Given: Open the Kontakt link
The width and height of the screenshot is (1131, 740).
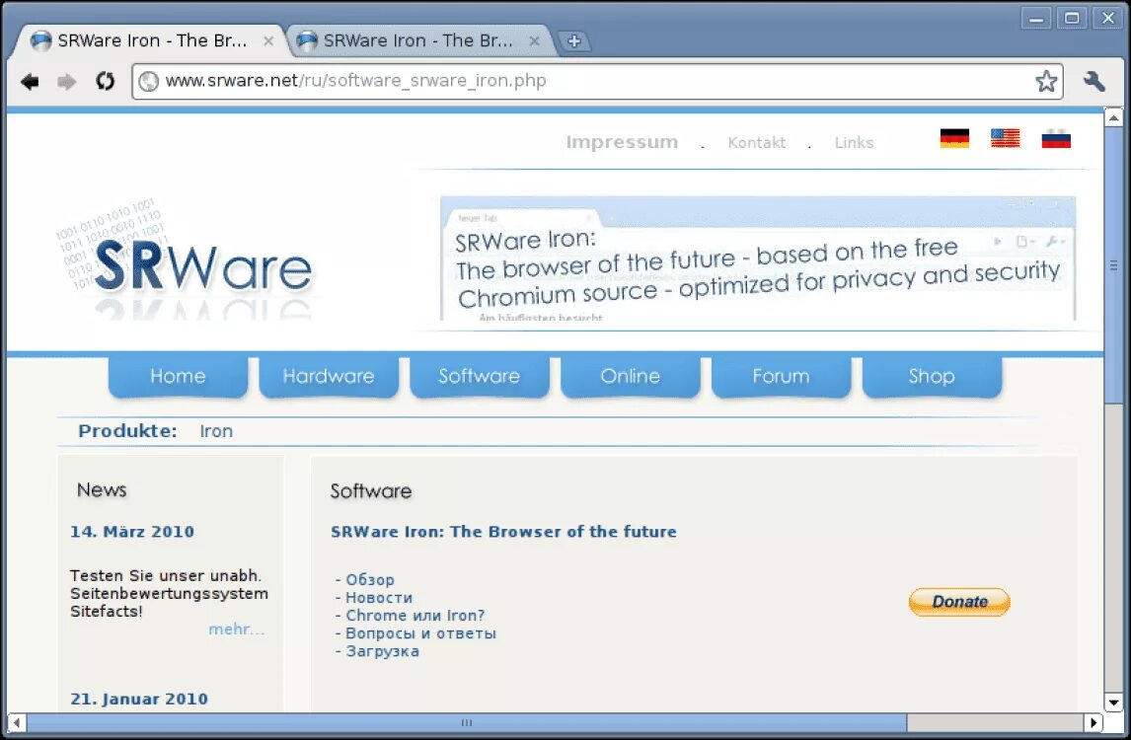Looking at the screenshot, I should pyautogui.click(x=757, y=143).
